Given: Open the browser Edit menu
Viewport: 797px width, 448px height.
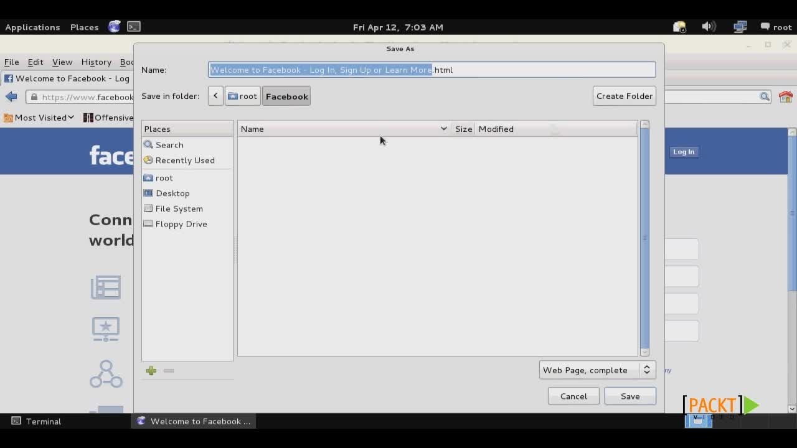Looking at the screenshot, I should pos(35,62).
